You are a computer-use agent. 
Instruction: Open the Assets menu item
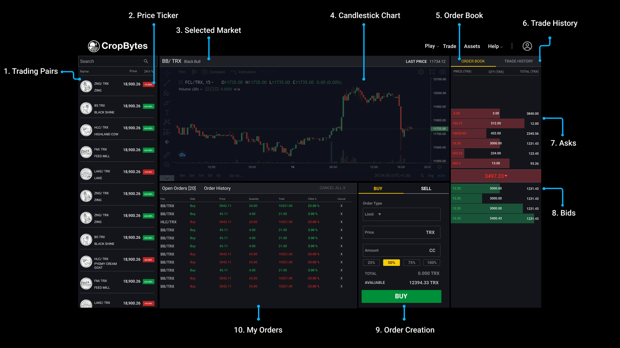(472, 46)
